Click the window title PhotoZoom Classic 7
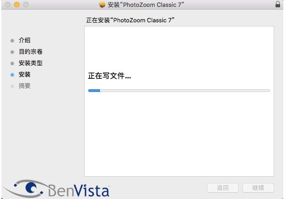The width and height of the screenshot is (286, 199). [146, 5]
